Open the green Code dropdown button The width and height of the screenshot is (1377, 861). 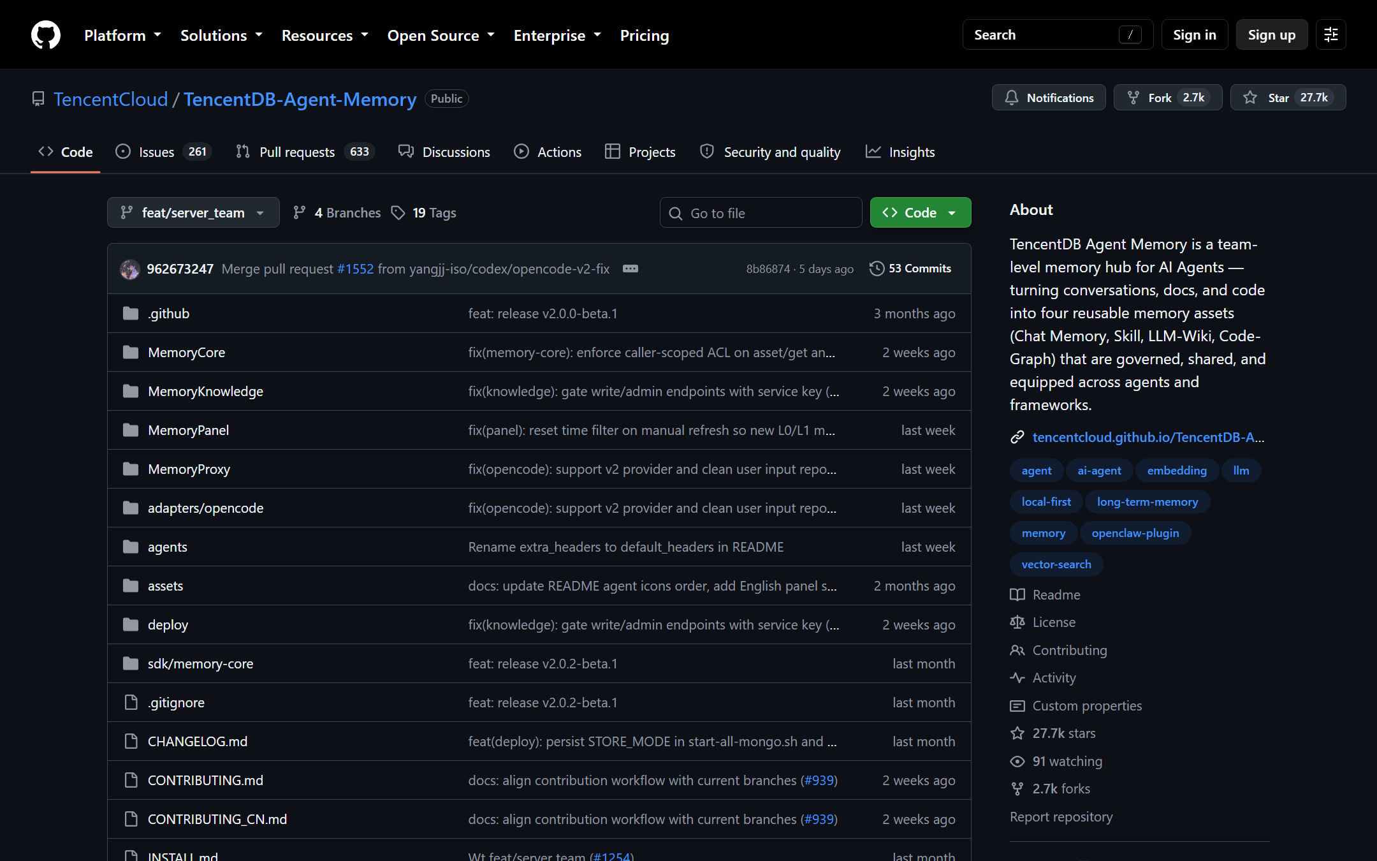[x=921, y=212]
